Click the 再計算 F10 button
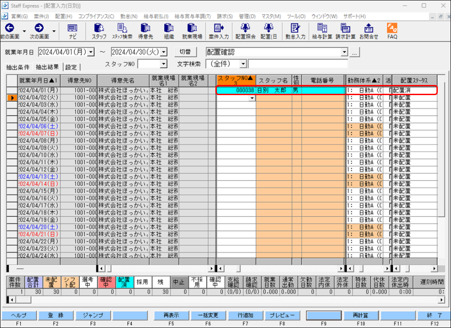Viewport: 451px width, 328px height. pyautogui.click(x=361, y=315)
